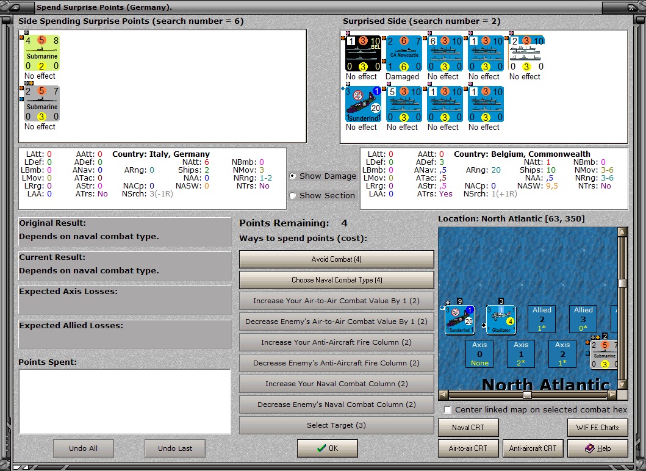The width and height of the screenshot is (646, 471).
Task: Select the Sunderland aircraft counter in surprised side
Action: point(363,104)
